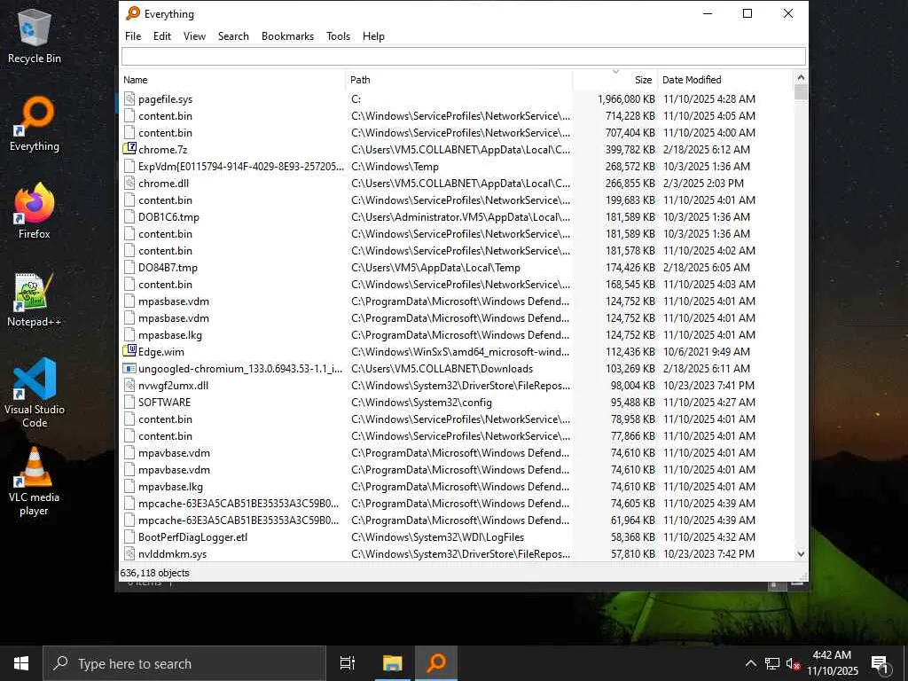Click the 707,404 KB size cell
This screenshot has width=908, height=681.
630,133
